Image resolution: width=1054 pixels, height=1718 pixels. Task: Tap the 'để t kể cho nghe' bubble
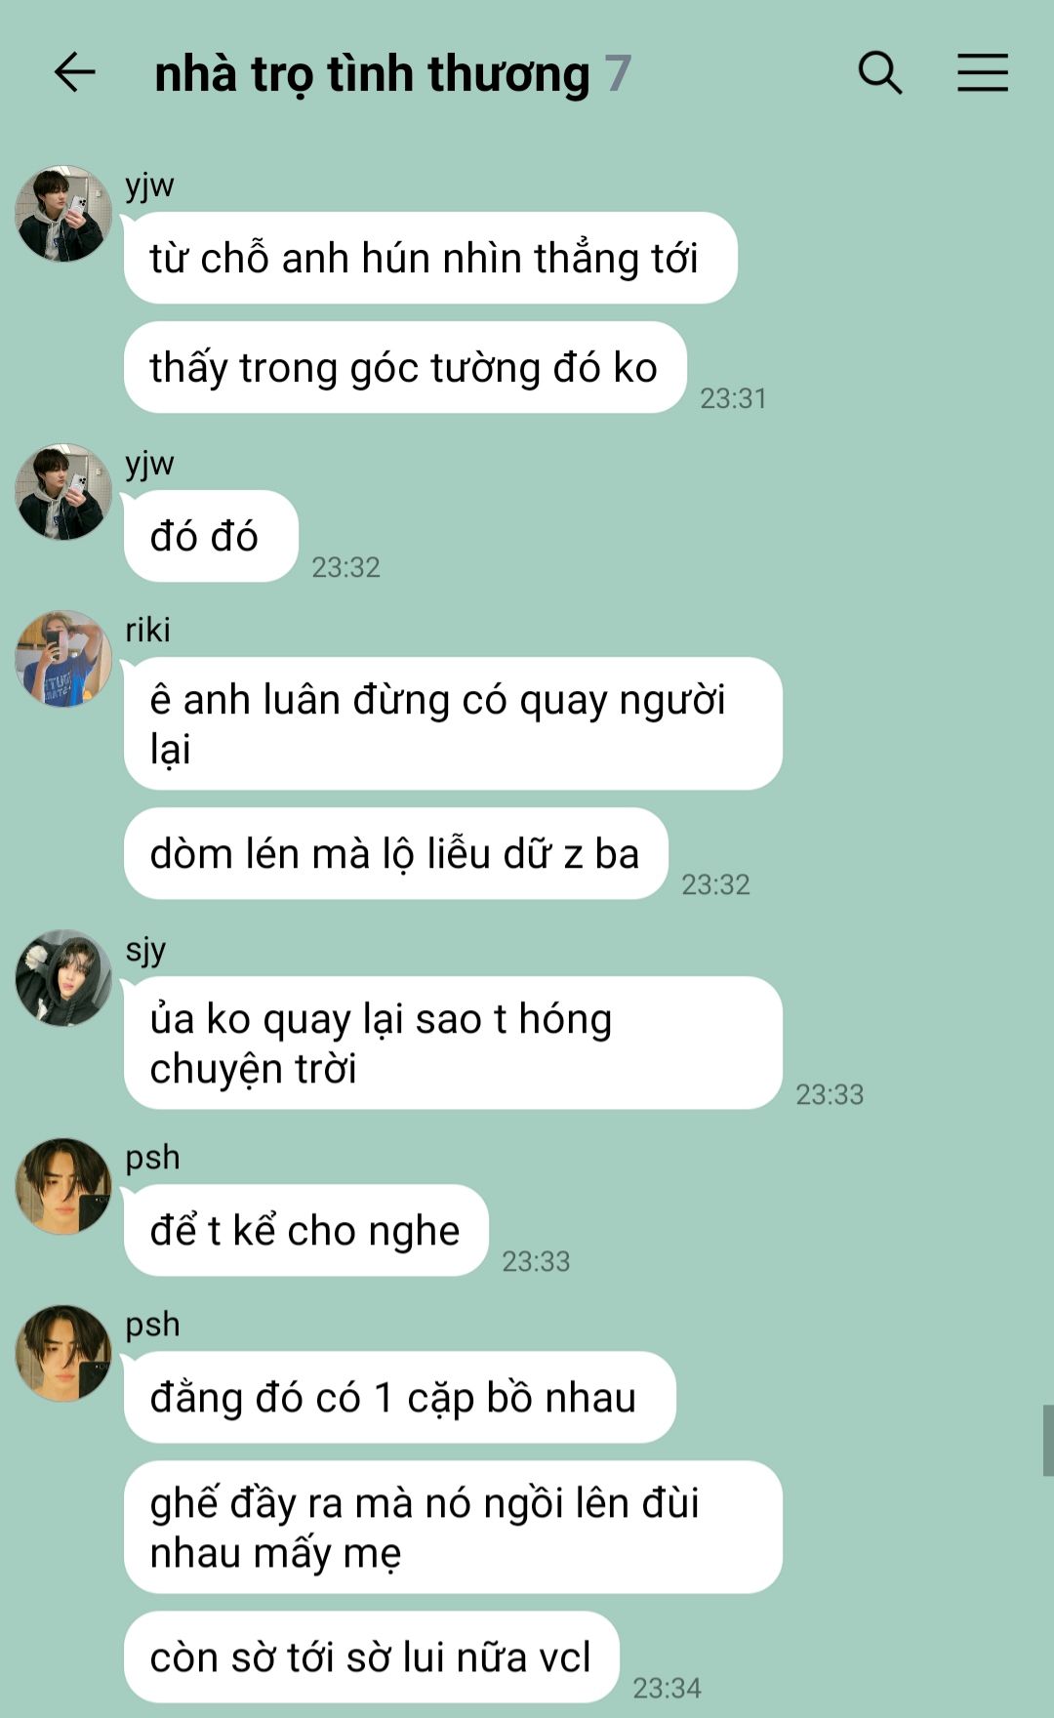tap(305, 1230)
